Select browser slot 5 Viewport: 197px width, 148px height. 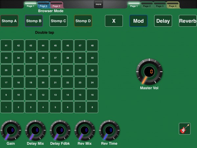coord(55,107)
